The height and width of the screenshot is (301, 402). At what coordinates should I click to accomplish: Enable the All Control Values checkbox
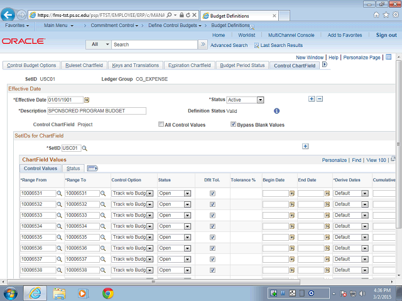161,125
